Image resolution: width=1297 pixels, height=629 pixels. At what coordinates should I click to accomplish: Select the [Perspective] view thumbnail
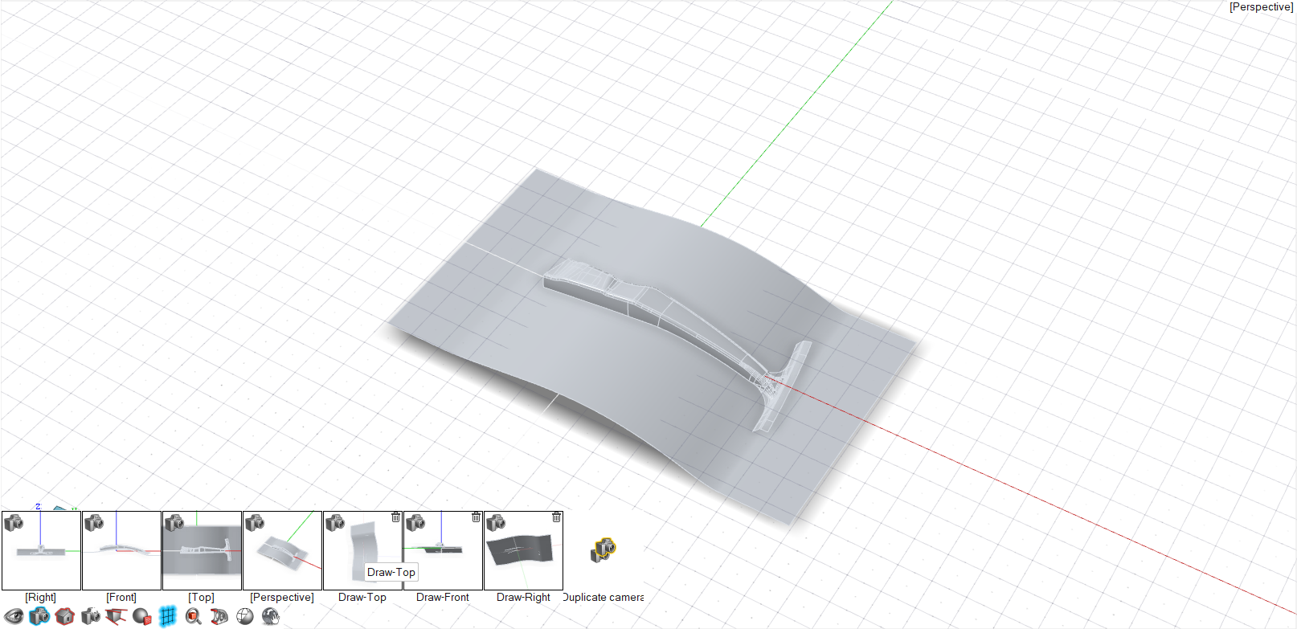click(x=282, y=551)
